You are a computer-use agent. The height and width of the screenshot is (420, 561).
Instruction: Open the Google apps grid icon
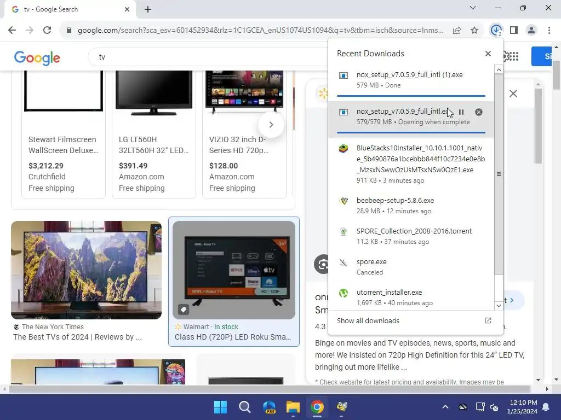pyautogui.click(x=513, y=56)
